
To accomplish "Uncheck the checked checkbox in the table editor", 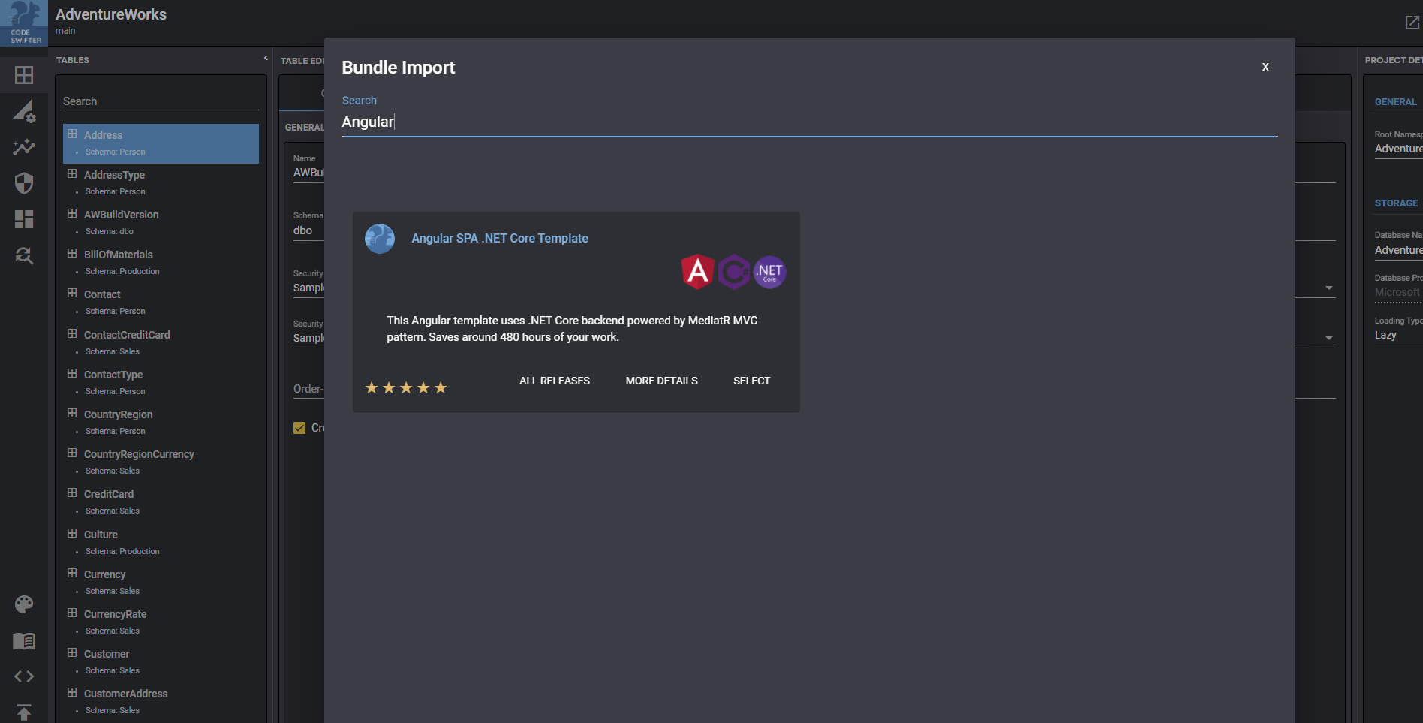I will click(x=299, y=427).
